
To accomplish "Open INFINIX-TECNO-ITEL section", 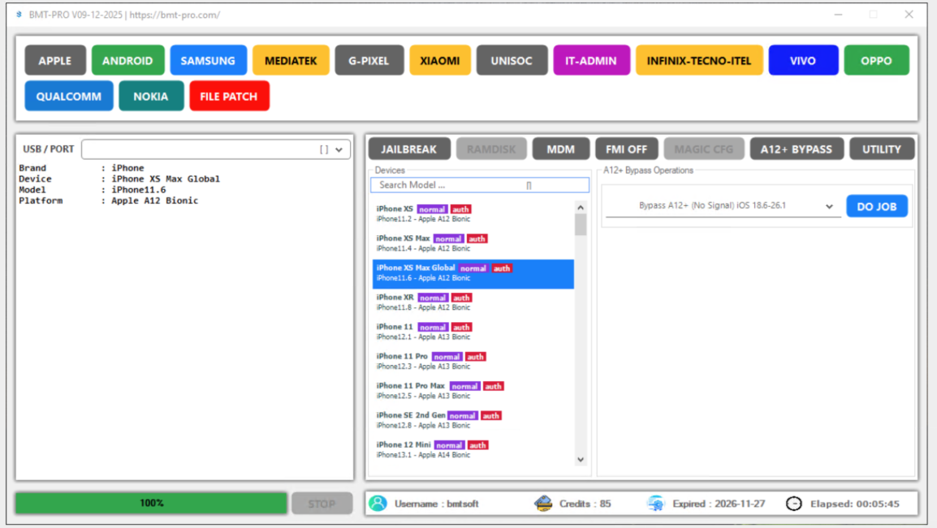I will 698,60.
